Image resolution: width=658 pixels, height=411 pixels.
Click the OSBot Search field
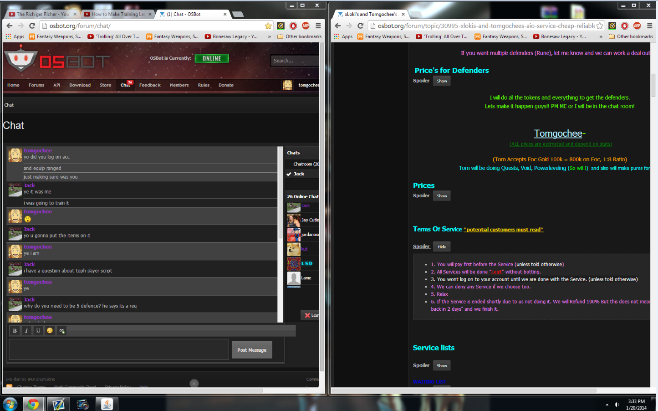[295, 61]
